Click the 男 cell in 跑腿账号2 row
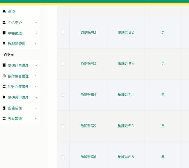The width and height of the screenshot is (189, 168). [x=163, y=33]
